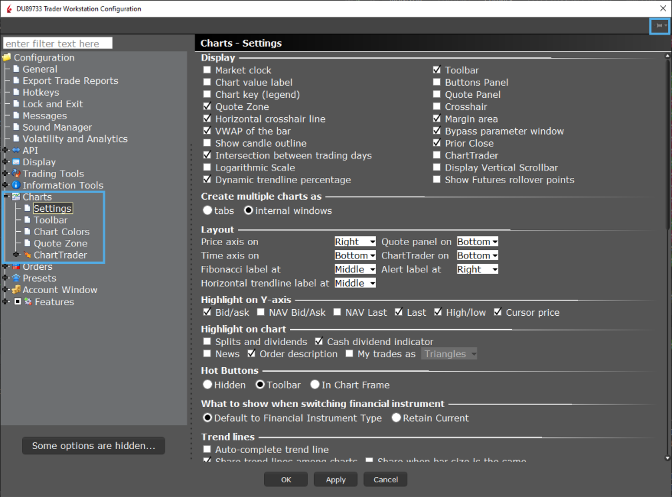Image resolution: width=672 pixels, height=497 pixels.
Task: Click the Apply button
Action: (x=335, y=480)
